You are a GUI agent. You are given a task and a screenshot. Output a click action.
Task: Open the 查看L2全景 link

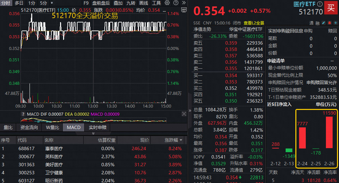coord(254,23)
